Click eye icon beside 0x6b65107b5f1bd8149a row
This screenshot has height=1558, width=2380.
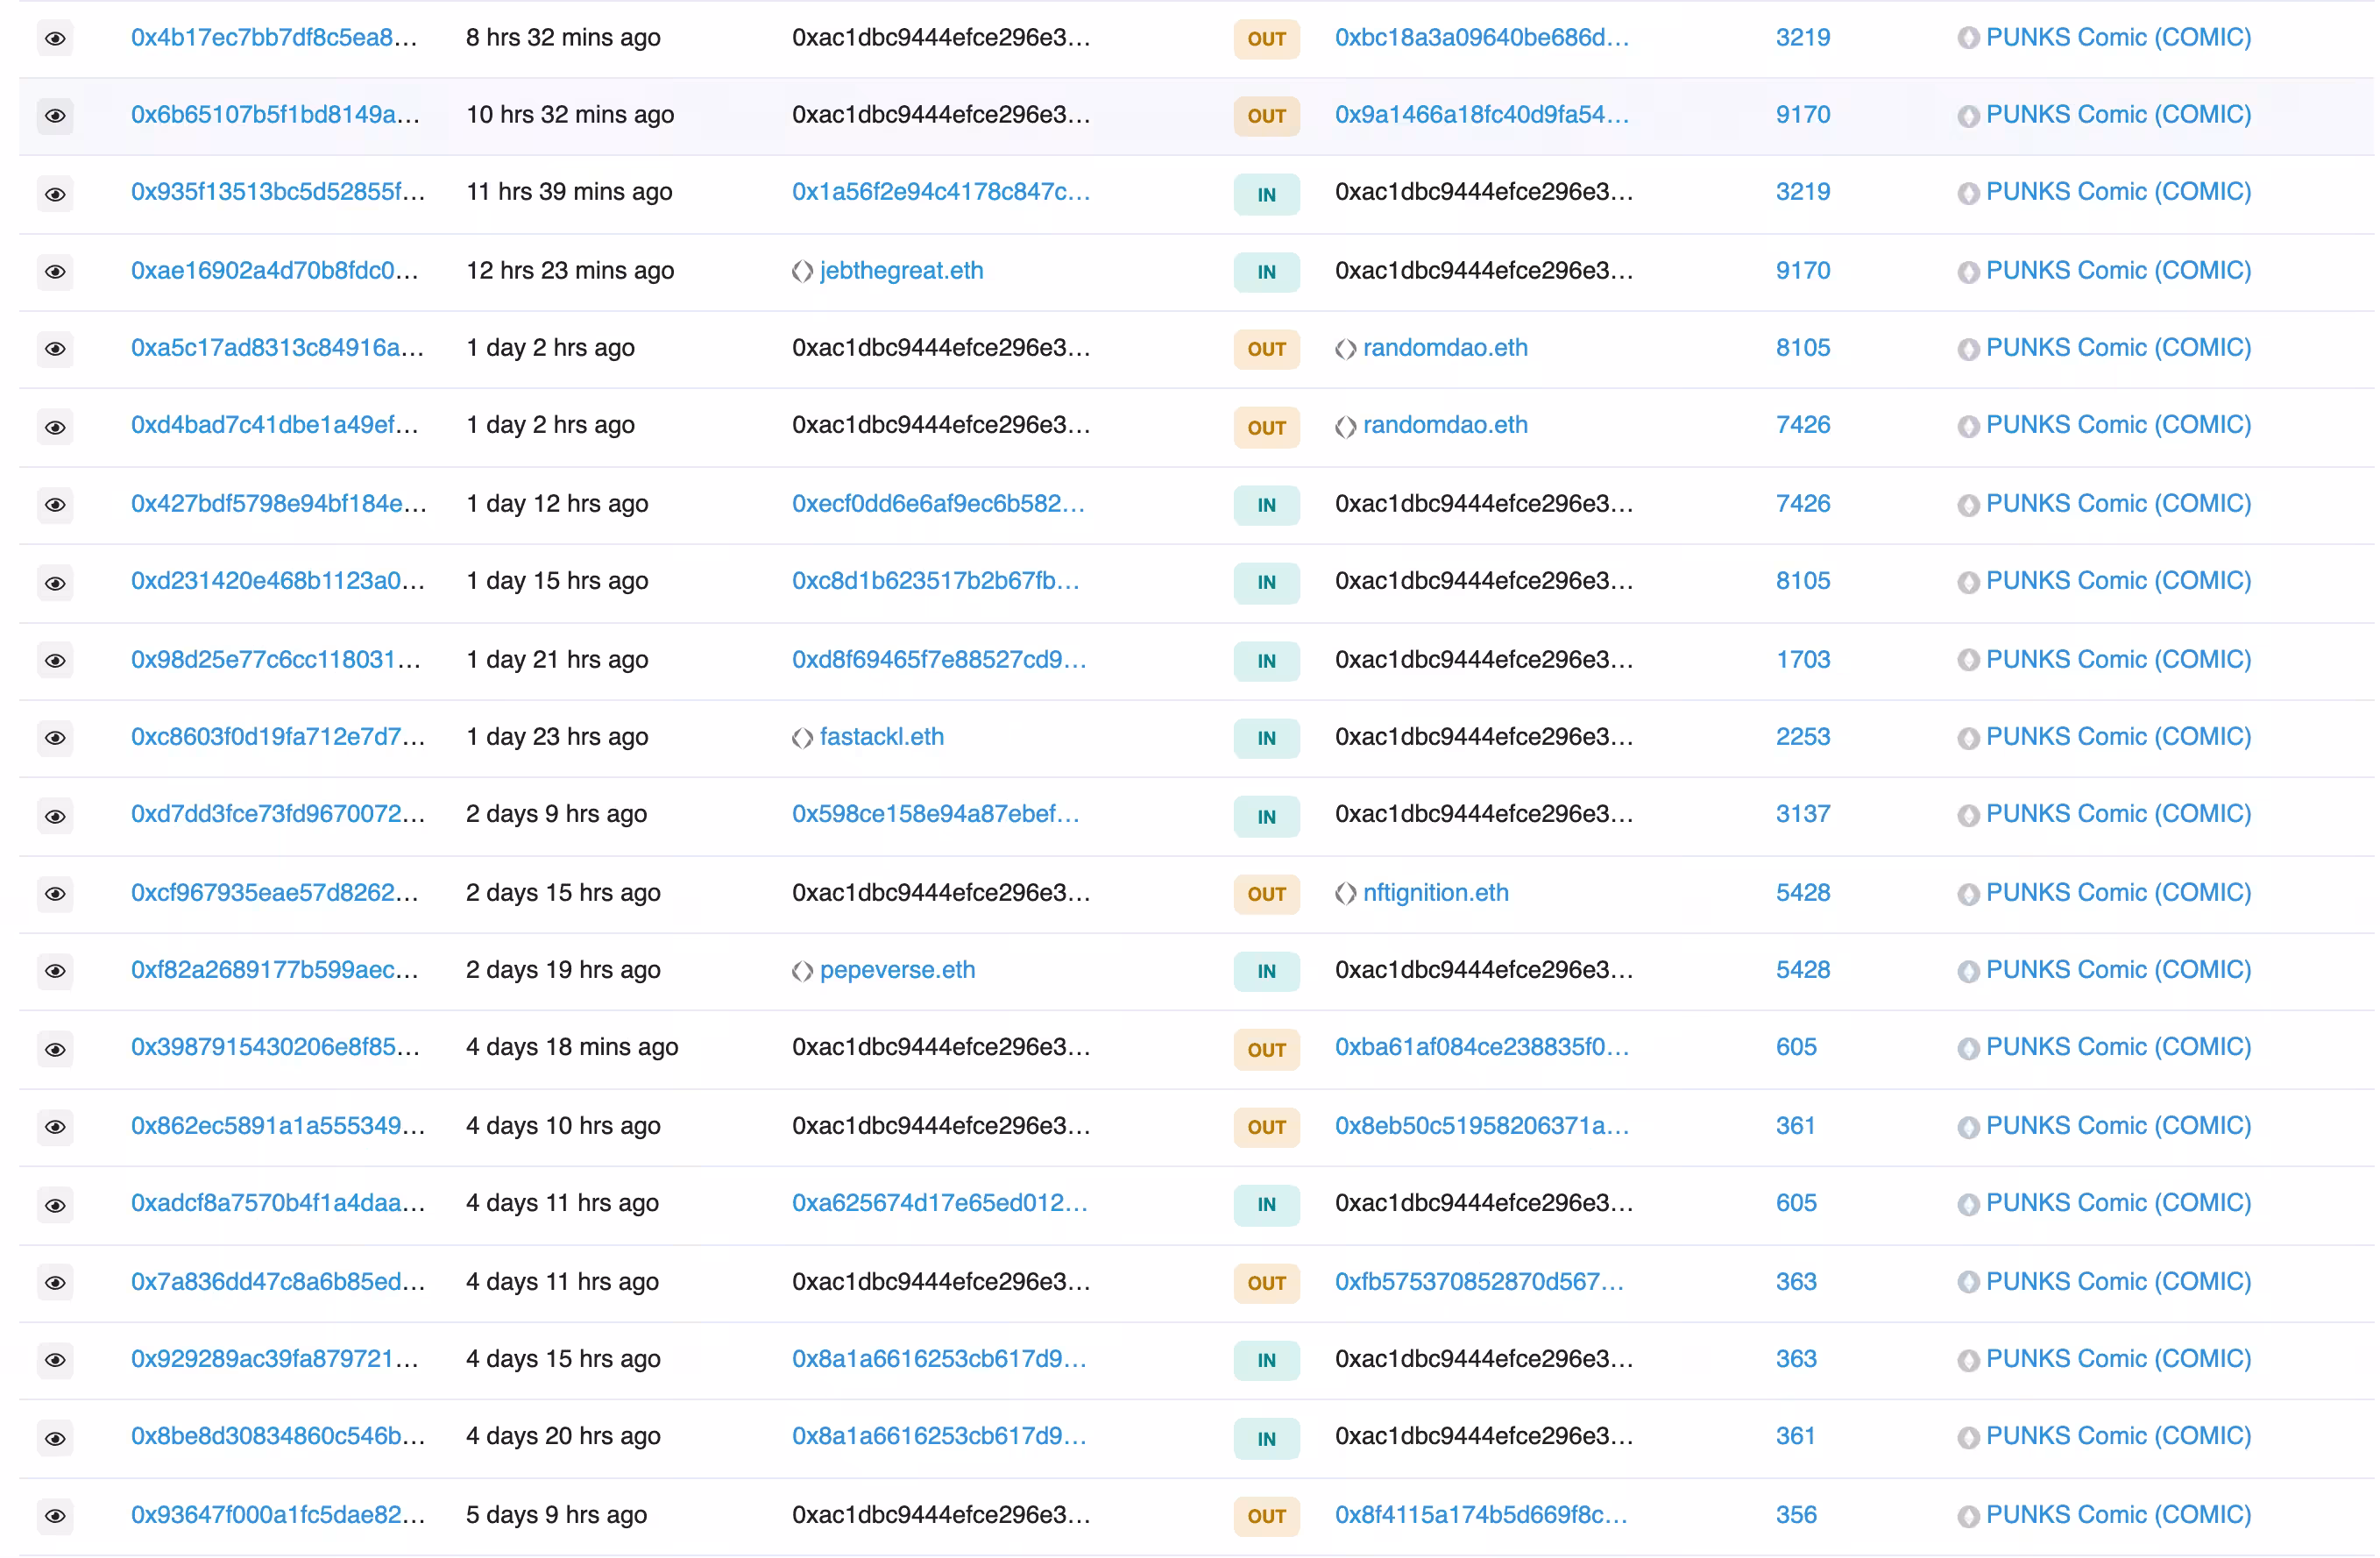pos(55,116)
